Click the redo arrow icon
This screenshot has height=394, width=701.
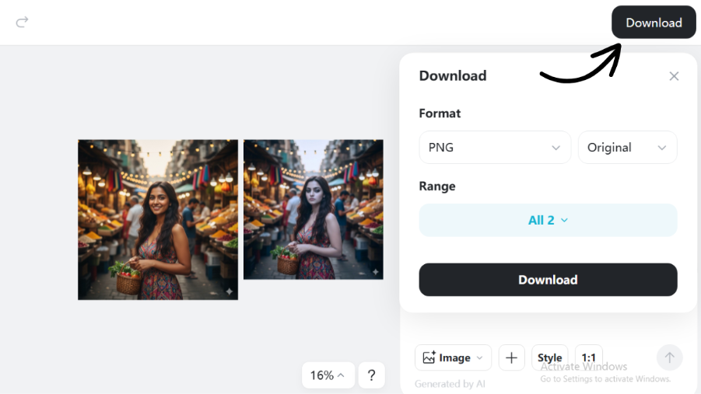click(x=23, y=22)
